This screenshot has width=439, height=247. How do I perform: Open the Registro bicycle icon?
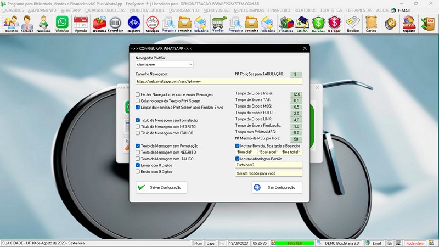134,24
